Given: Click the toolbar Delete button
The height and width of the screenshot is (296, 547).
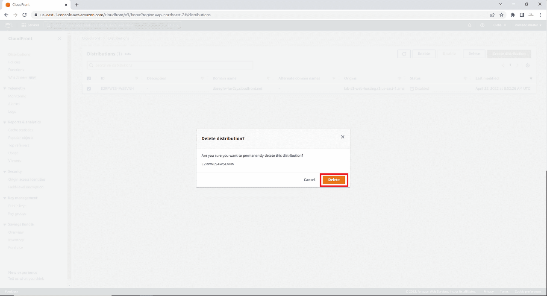Looking at the screenshot, I should (x=474, y=54).
